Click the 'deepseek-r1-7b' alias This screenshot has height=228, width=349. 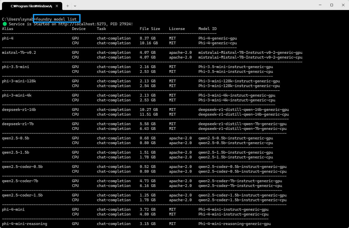[x=18, y=124]
